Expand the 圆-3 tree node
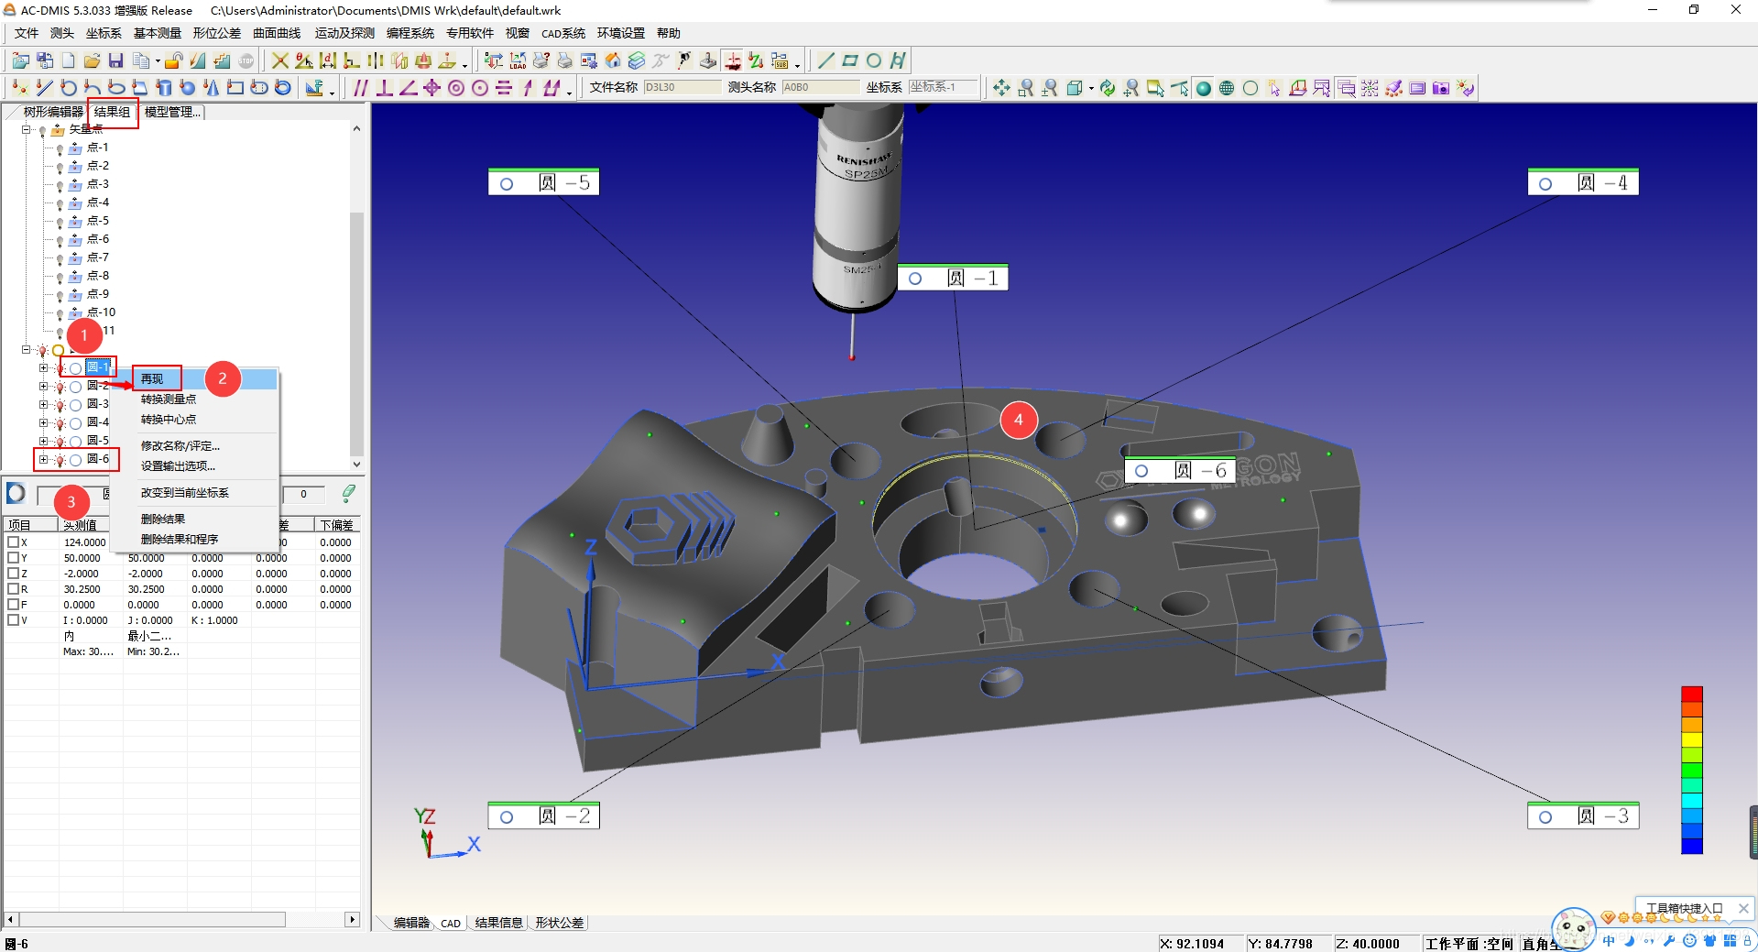This screenshot has width=1758, height=952. pos(43,404)
